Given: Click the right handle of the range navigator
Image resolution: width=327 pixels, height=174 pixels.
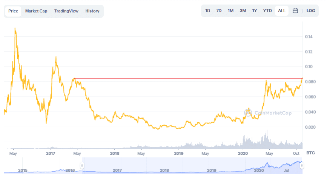Looking at the screenshot, I should pyautogui.click(x=302, y=166).
